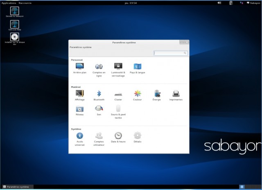Click the network indicator icon in top panel

[x=242, y=3]
